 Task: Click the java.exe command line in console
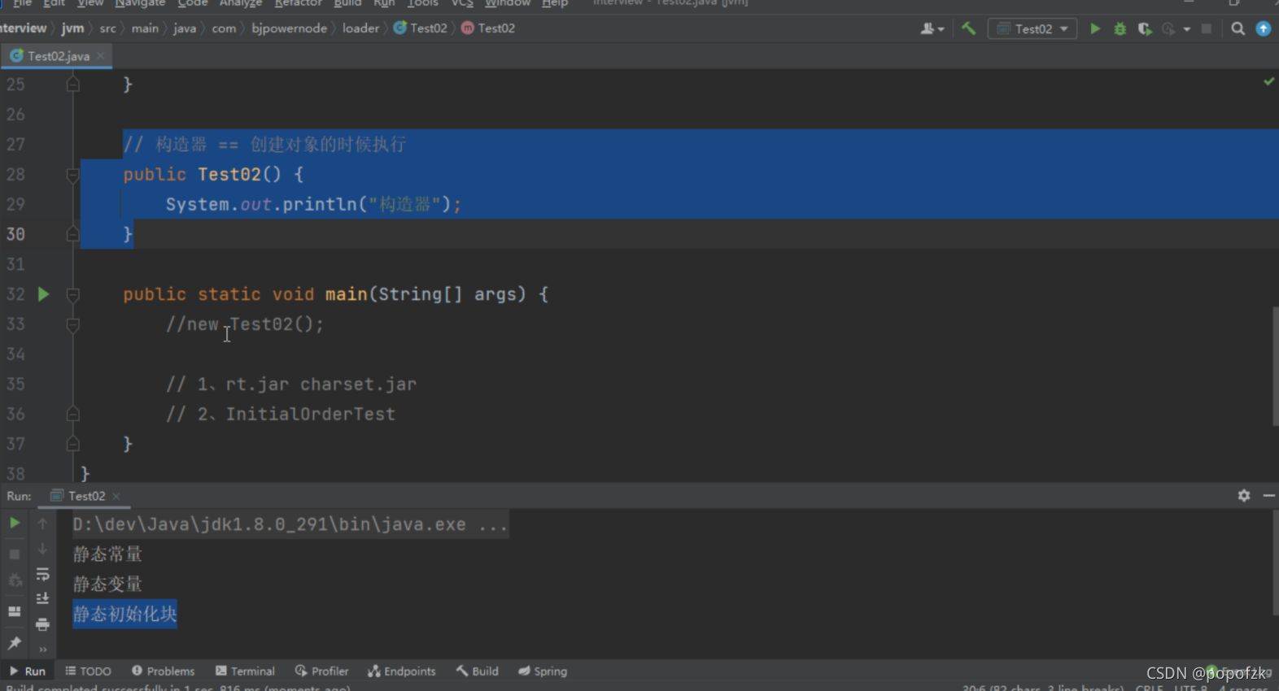tap(290, 524)
